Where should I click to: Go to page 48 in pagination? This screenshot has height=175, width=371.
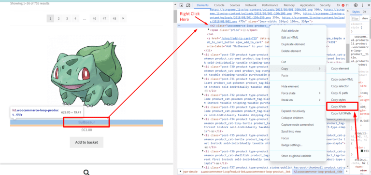click(114, 18)
